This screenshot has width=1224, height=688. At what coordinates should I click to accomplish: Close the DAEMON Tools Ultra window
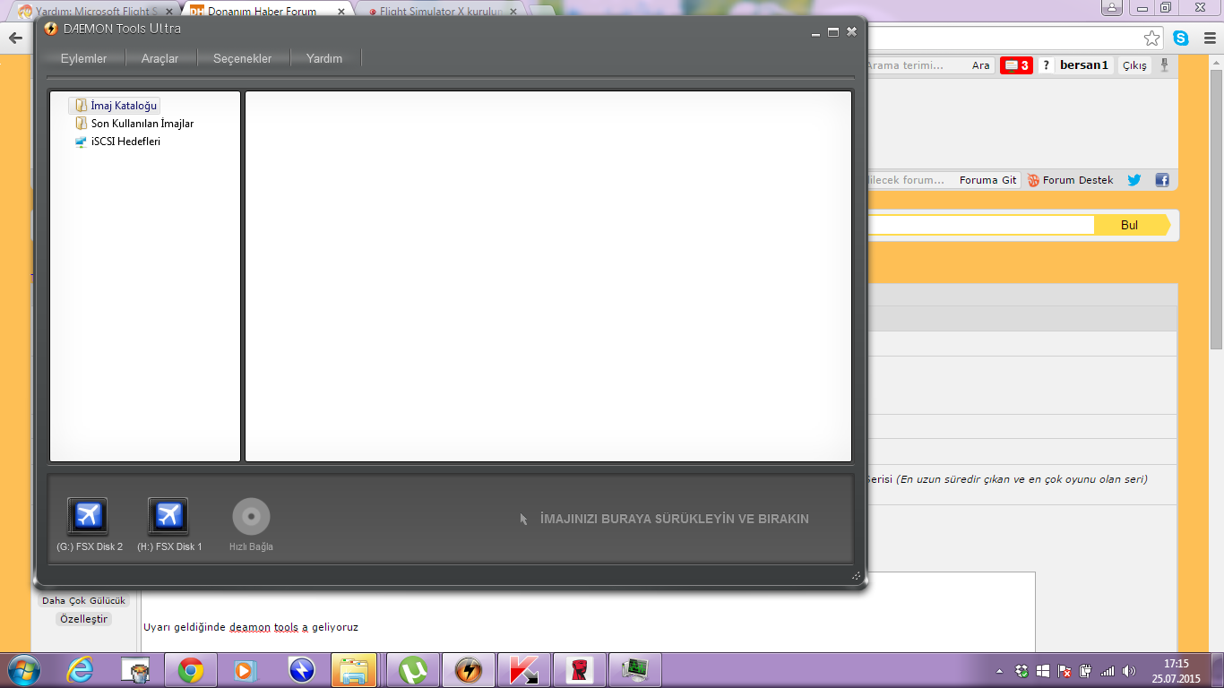click(851, 31)
